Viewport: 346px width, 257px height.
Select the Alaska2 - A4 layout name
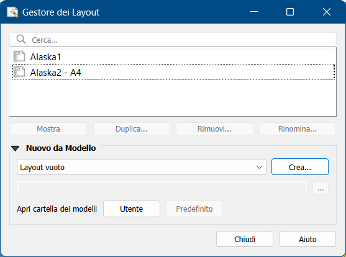pyautogui.click(x=56, y=73)
